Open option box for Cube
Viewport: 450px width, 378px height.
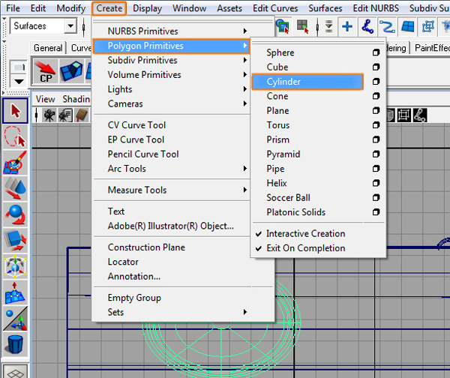[376, 67]
